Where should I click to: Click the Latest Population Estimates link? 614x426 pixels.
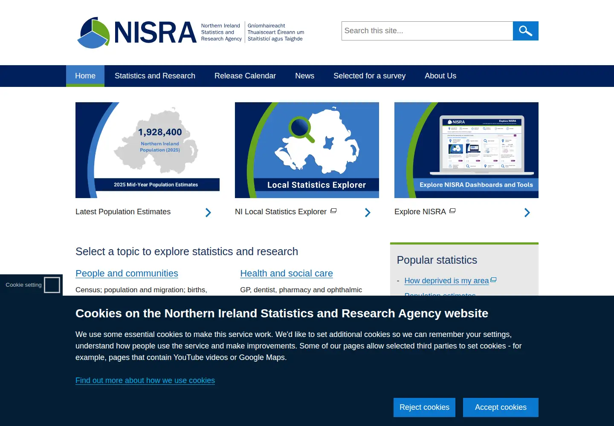[123, 212]
